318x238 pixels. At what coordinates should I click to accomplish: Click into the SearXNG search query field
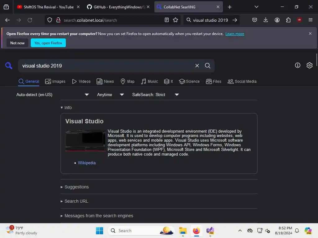[107, 66]
